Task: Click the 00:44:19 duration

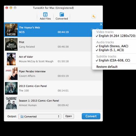Action: pyautogui.click(x=63, y=32)
